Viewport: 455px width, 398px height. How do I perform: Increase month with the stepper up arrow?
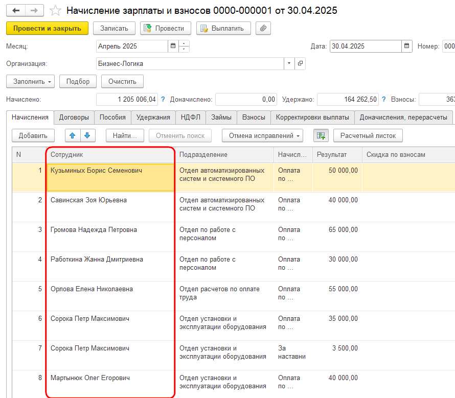point(184,43)
